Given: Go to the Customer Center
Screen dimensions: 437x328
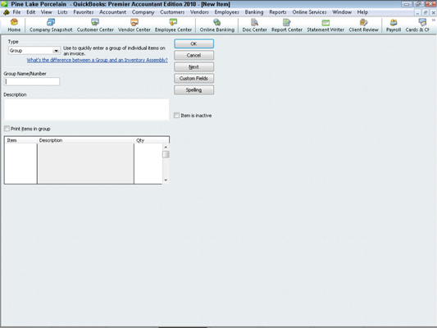Looking at the screenshot, I should tap(95, 25).
